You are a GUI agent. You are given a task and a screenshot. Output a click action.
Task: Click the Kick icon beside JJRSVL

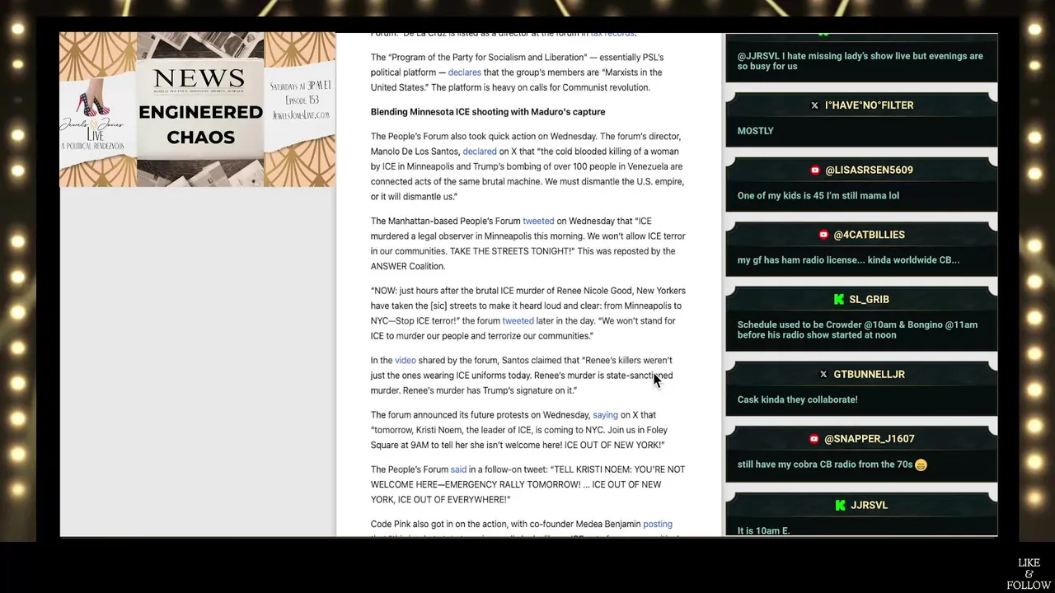click(840, 506)
